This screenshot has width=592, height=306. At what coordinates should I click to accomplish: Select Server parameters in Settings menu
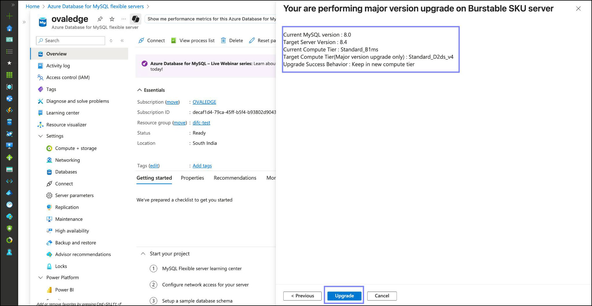point(74,195)
